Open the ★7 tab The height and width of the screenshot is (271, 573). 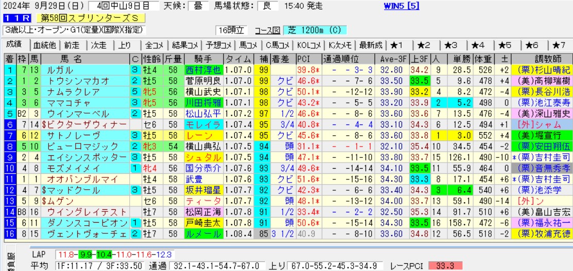[x=559, y=45]
